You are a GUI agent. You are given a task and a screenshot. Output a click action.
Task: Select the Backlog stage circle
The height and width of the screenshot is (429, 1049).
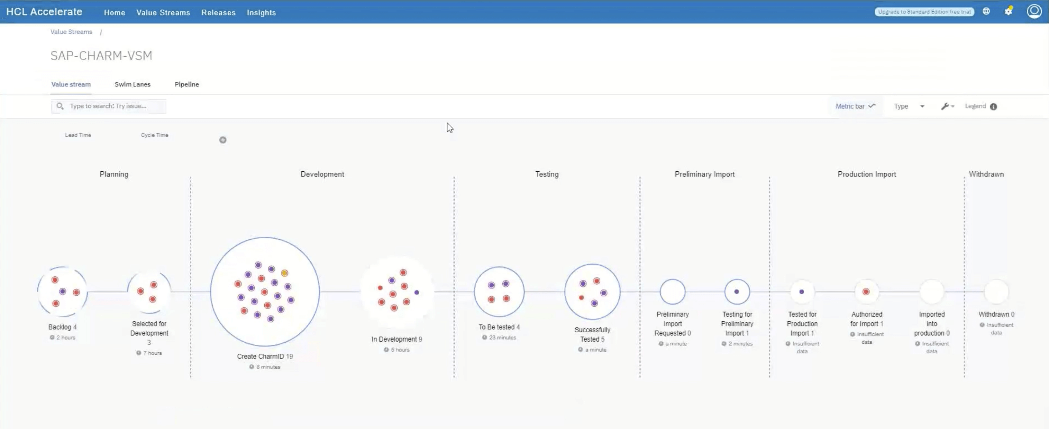coord(62,292)
